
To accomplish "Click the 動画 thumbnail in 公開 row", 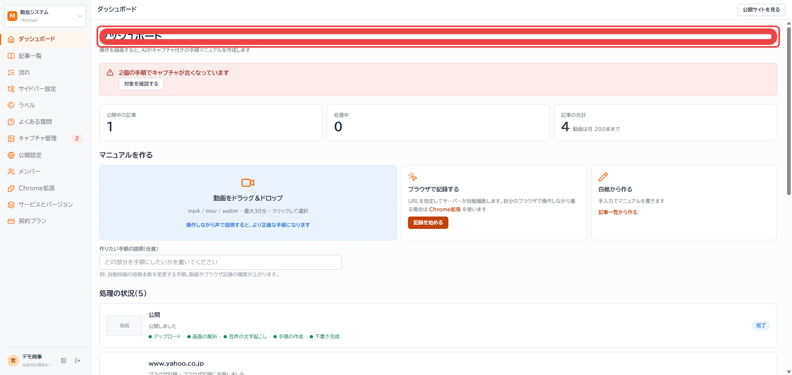I will [x=125, y=326].
